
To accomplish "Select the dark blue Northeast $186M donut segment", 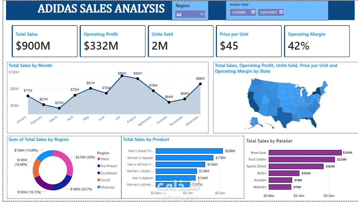I will (x=62, y=185).
